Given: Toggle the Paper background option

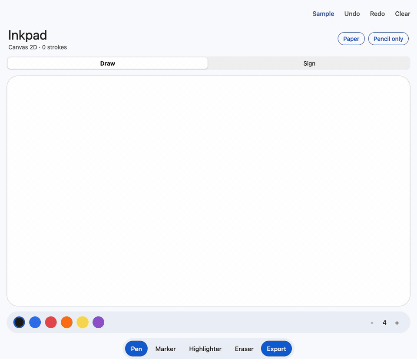Looking at the screenshot, I should click(x=351, y=39).
